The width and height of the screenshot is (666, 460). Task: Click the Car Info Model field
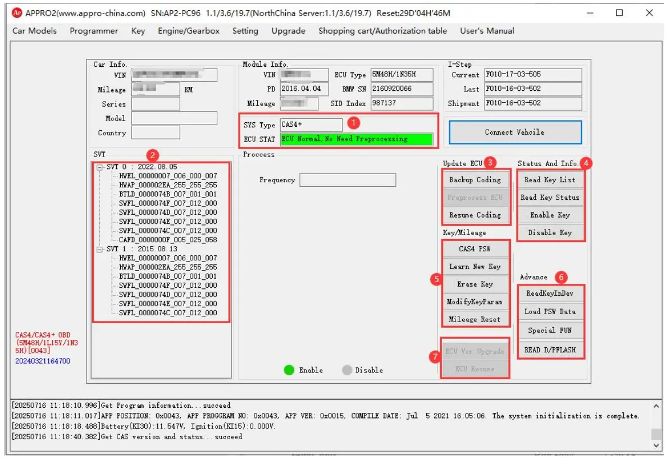pyautogui.click(x=174, y=118)
